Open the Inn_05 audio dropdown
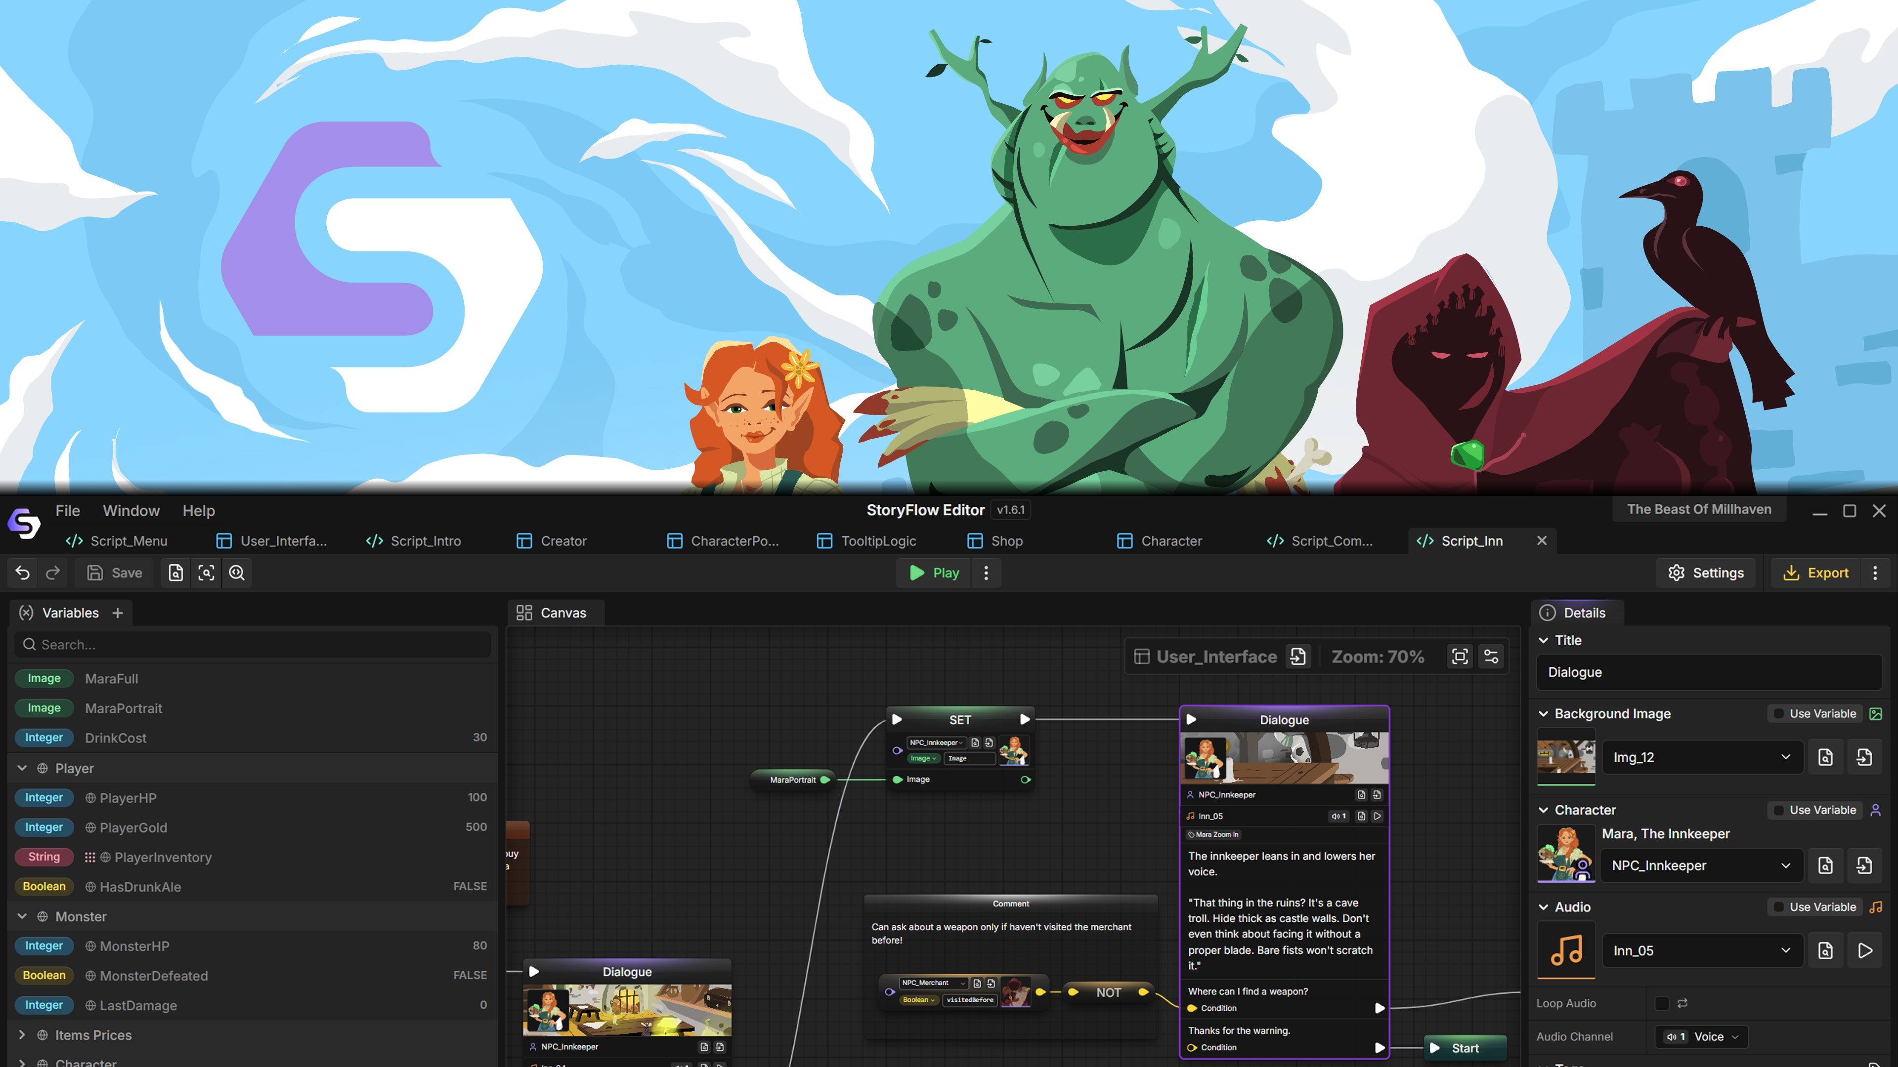The image size is (1898, 1067). tap(1703, 950)
